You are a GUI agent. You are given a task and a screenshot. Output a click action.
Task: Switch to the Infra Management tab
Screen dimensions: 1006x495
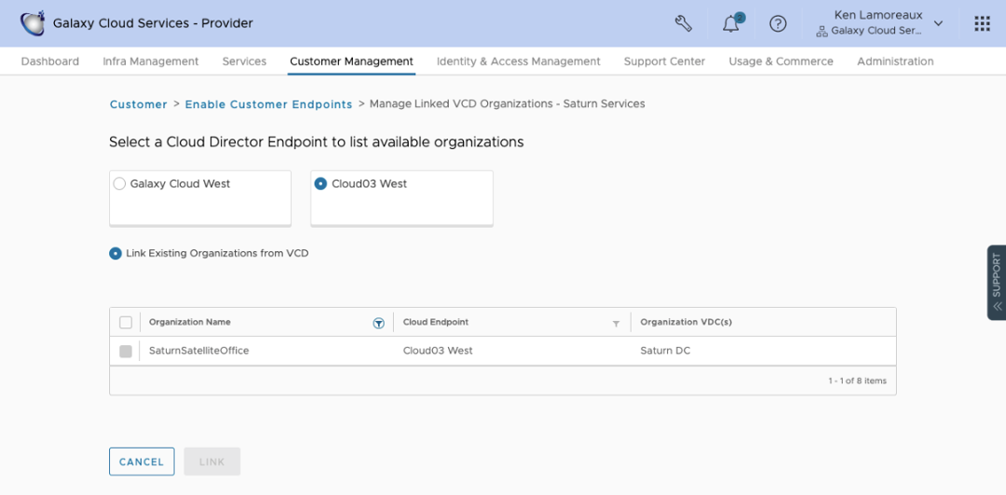point(150,61)
